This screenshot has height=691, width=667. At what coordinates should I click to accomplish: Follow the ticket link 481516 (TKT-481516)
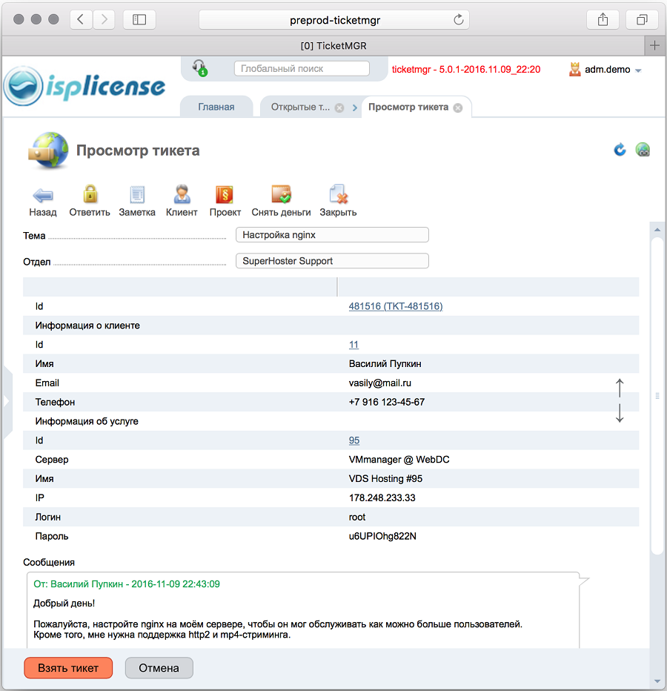(396, 306)
